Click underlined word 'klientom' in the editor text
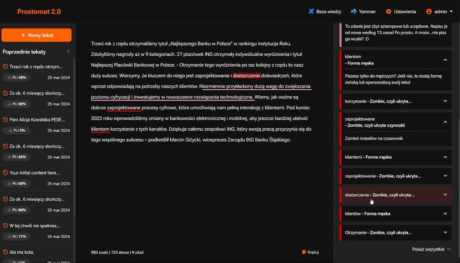The image size is (460, 263). (x=100, y=129)
